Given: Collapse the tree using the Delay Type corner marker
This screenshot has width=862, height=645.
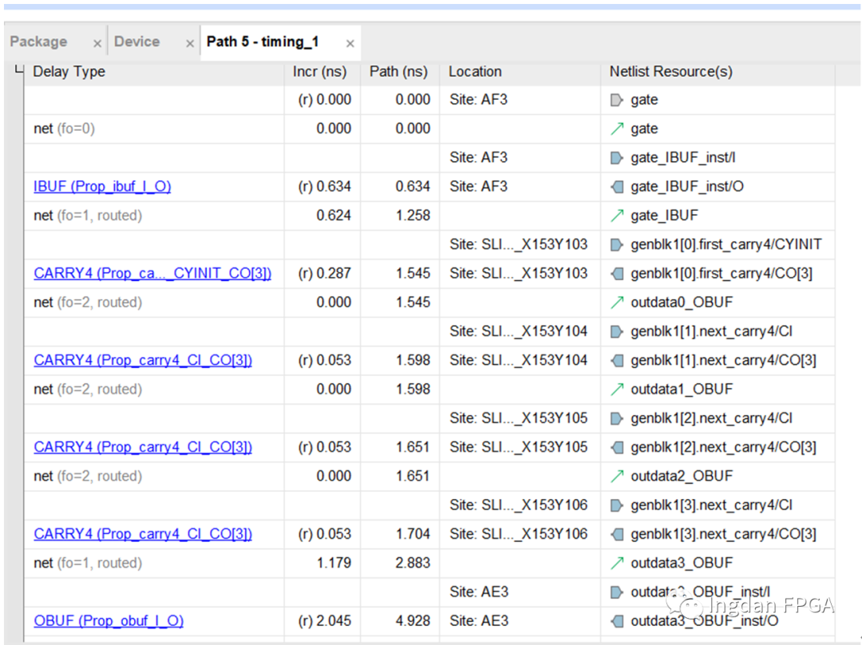Looking at the screenshot, I should pyautogui.click(x=19, y=71).
